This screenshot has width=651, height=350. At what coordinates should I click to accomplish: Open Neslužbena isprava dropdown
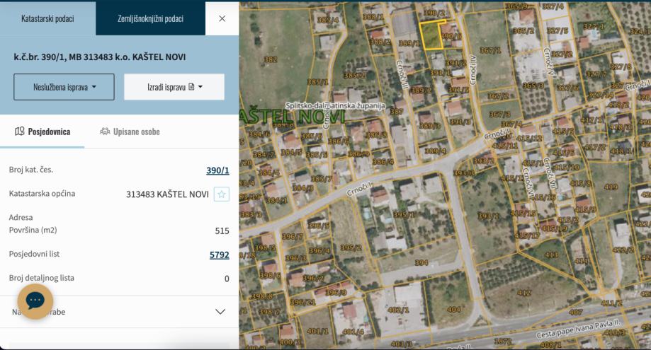(x=64, y=87)
